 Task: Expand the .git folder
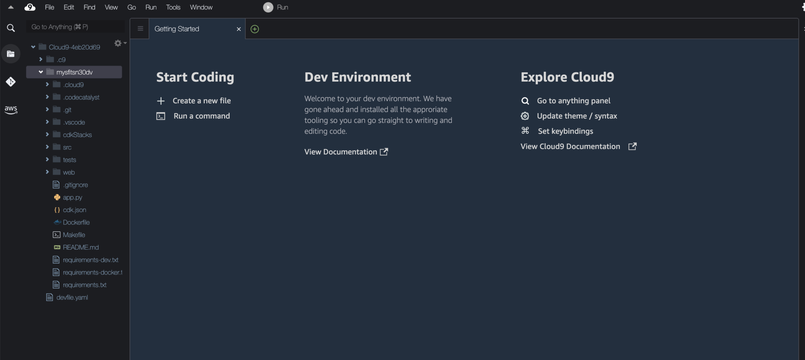[x=47, y=110]
